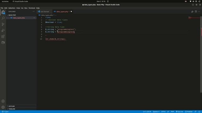This screenshot has height=113, width=202.
Task: Click the Spaces: 4 indentation indicator
Action: click(156, 112)
